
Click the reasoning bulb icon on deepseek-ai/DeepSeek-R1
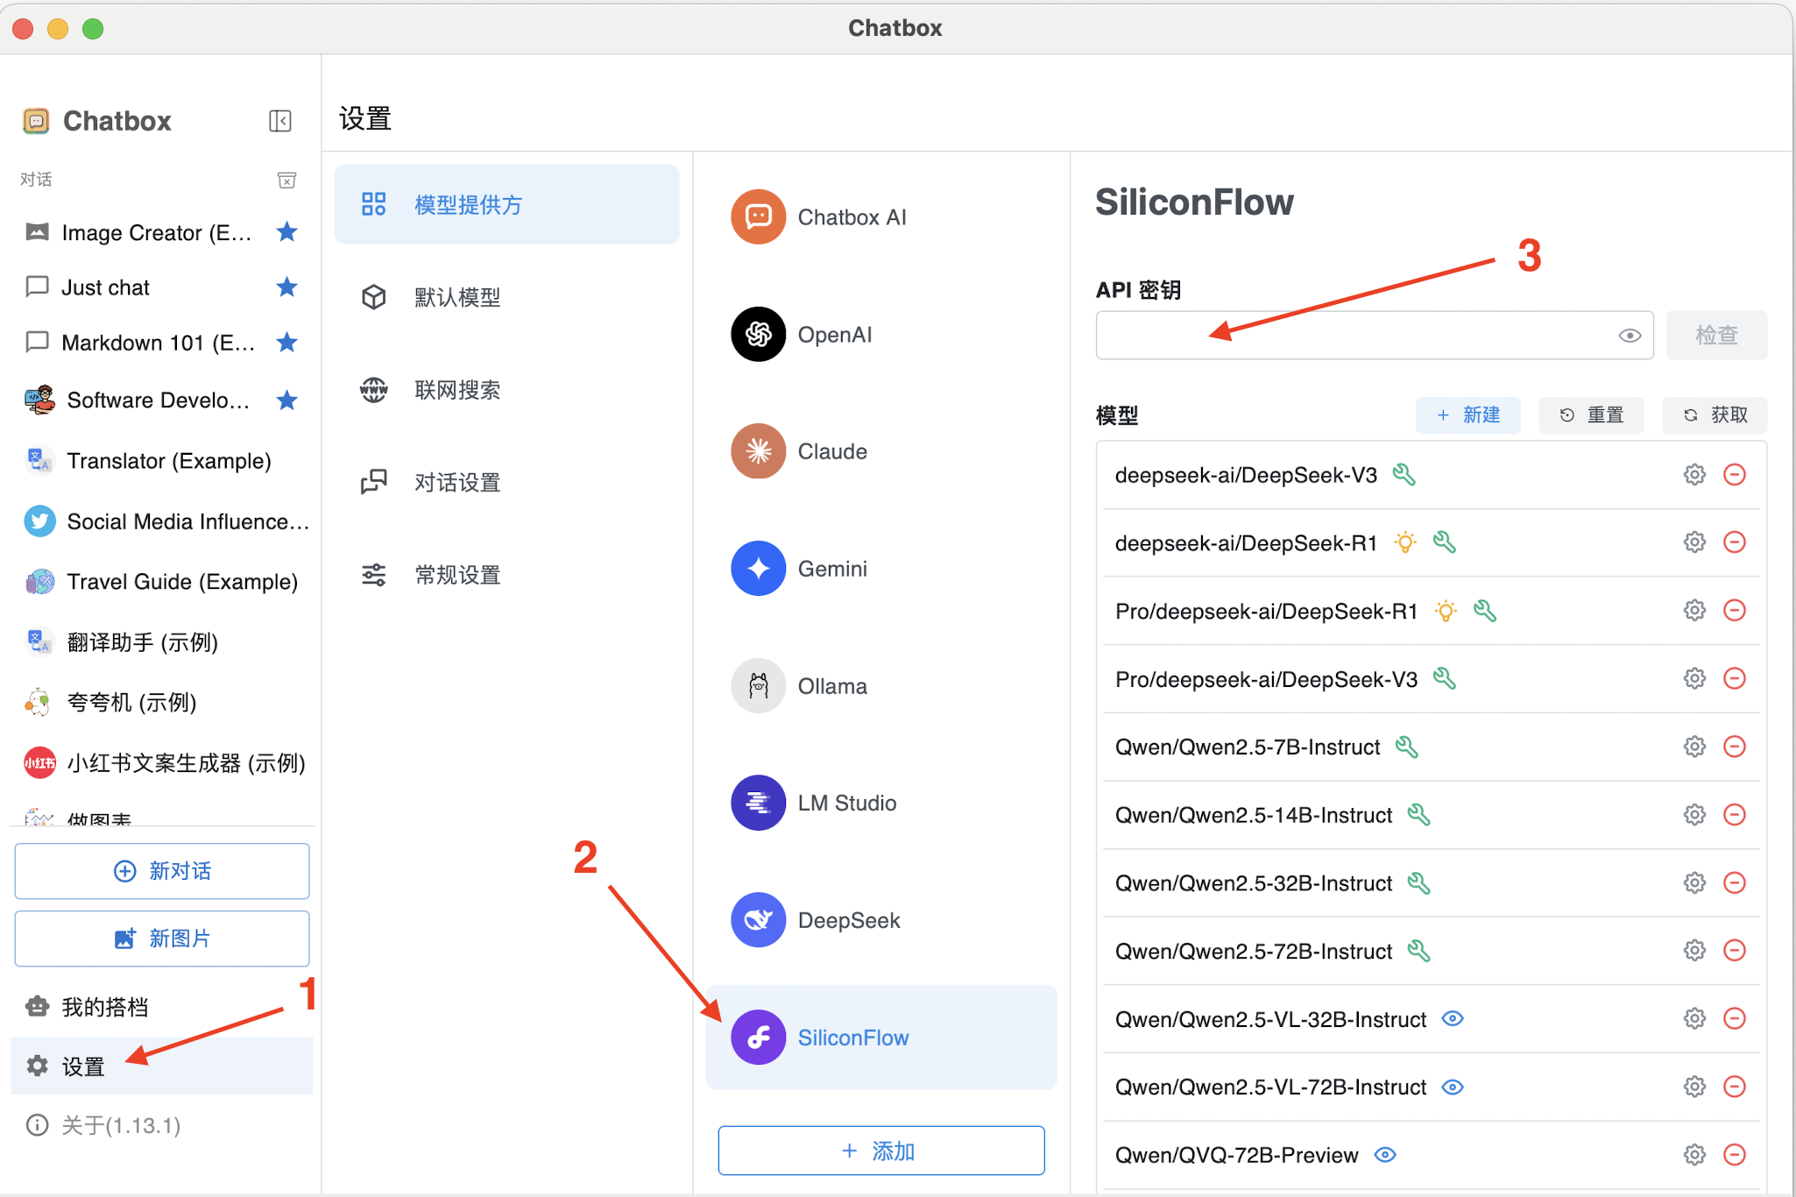click(1405, 542)
